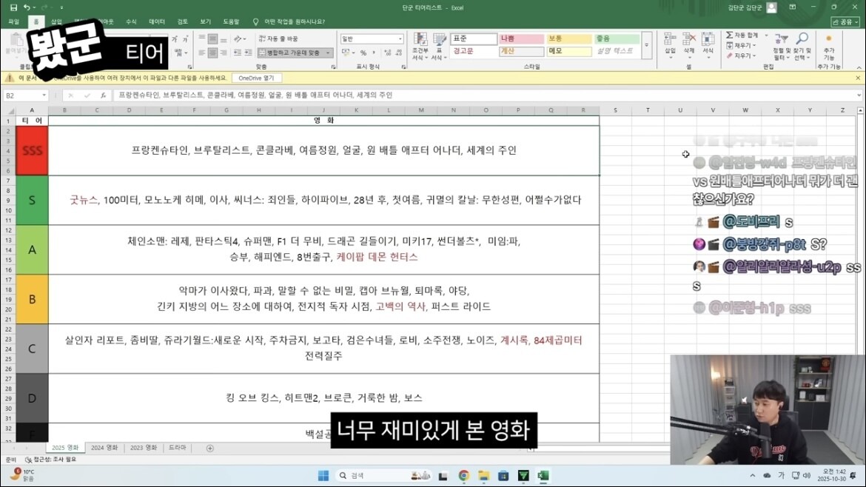Switch to the Data (데이터) tab
The image size is (866, 487).
(157, 21)
